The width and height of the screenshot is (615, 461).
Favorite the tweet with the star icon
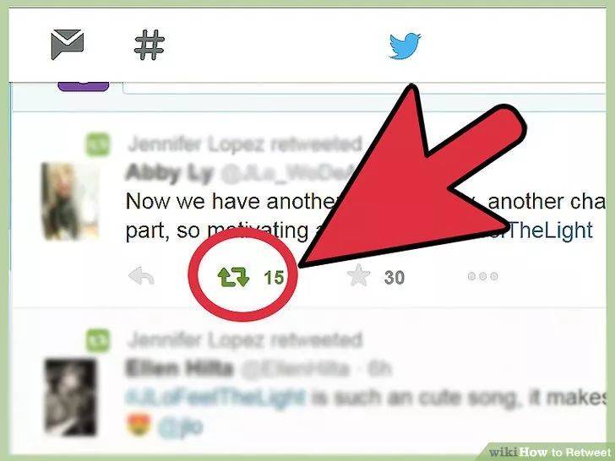click(x=358, y=275)
